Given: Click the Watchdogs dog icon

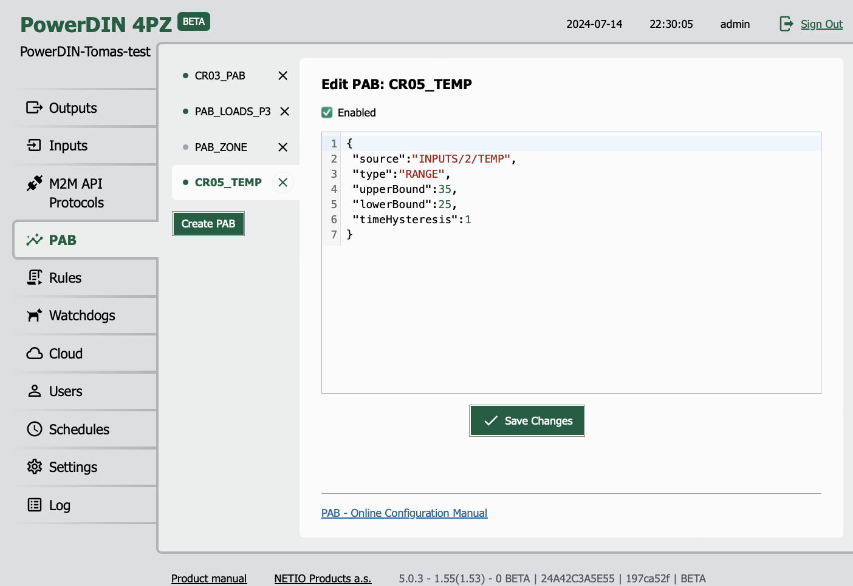Looking at the screenshot, I should [x=35, y=315].
